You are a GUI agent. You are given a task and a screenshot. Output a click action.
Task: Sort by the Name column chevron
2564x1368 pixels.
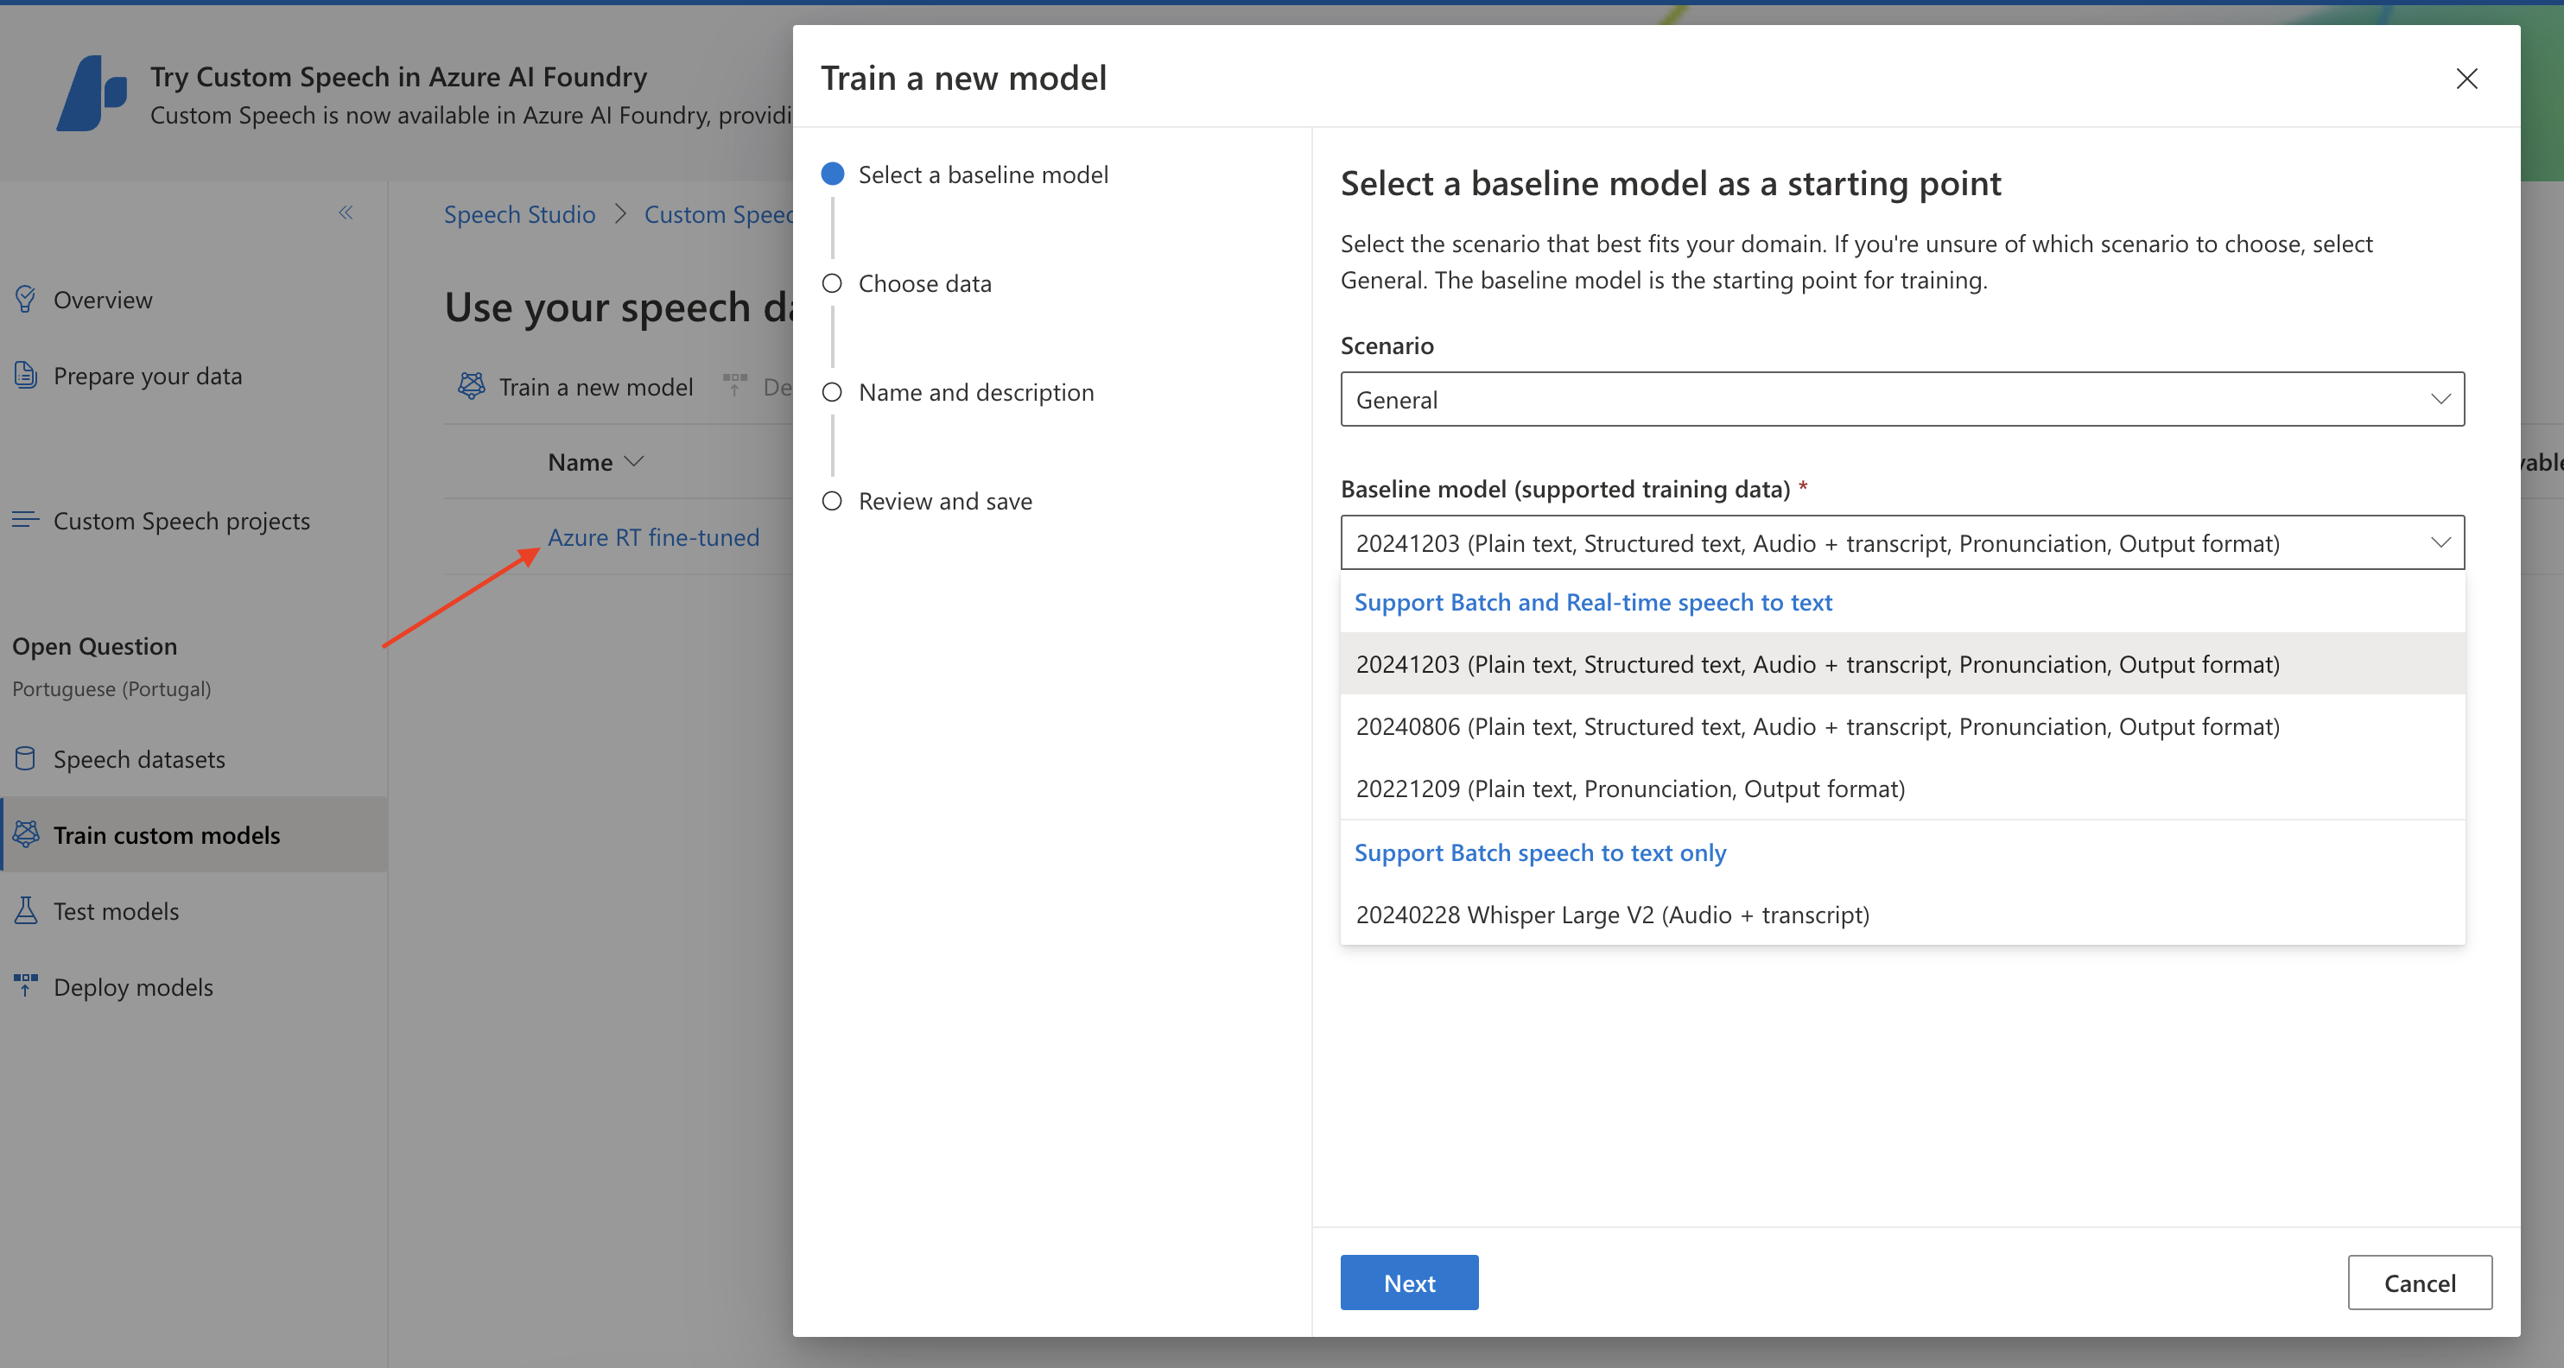click(634, 462)
